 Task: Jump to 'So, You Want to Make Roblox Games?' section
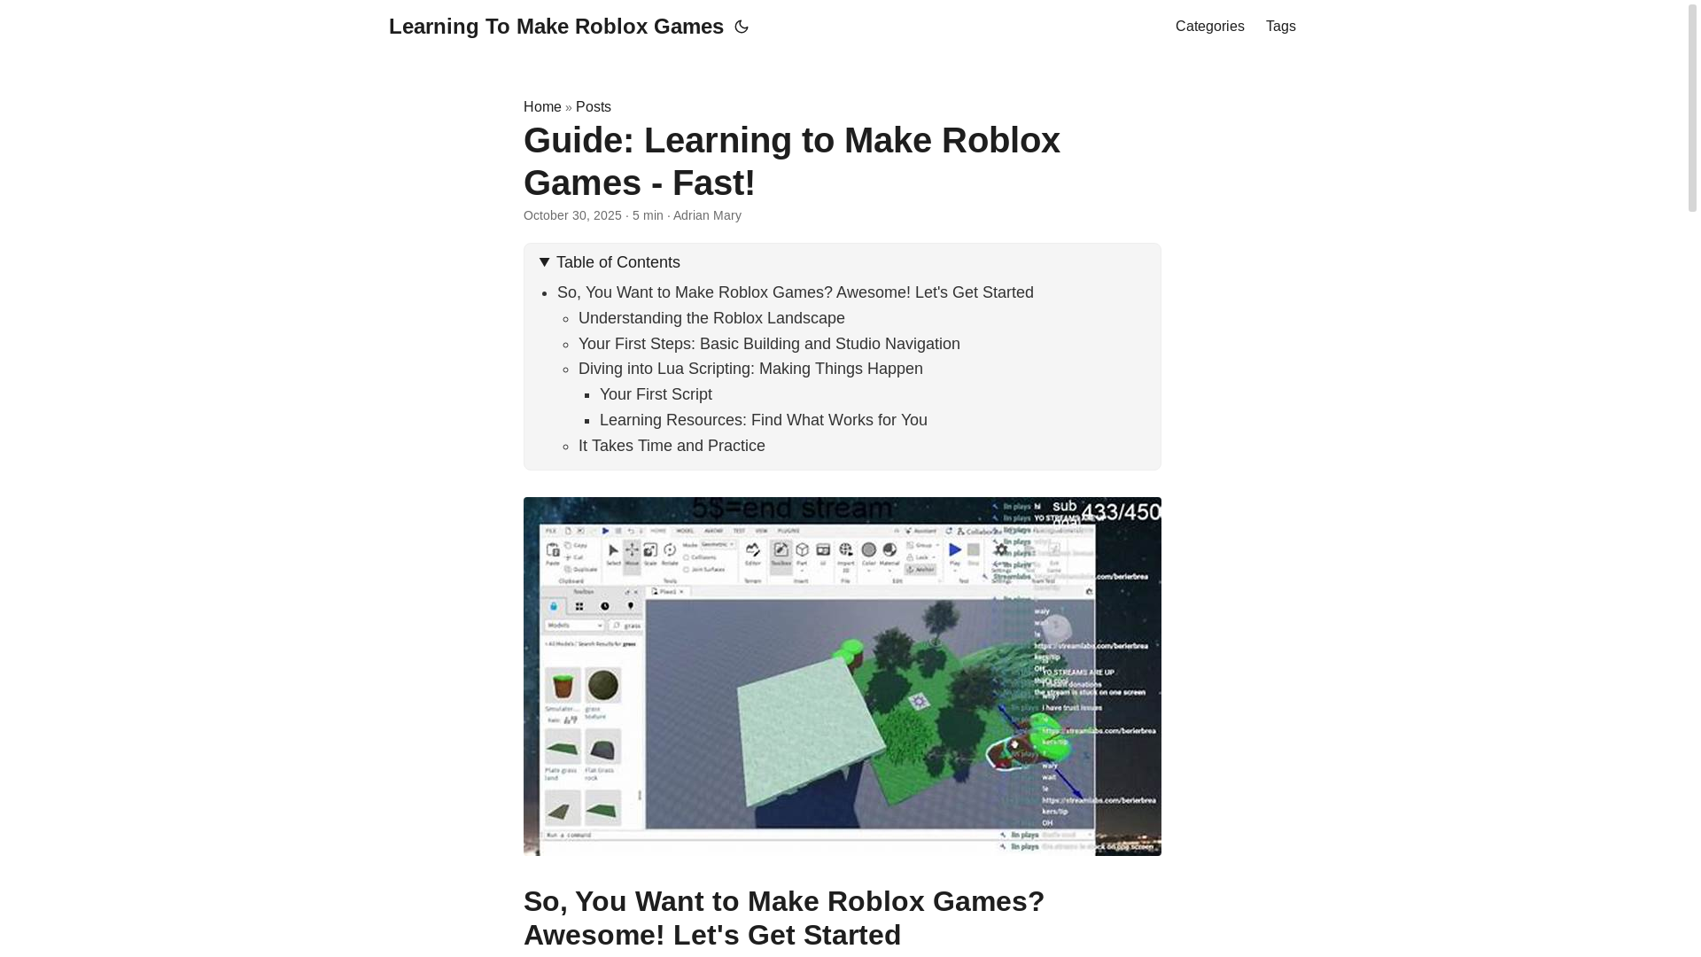click(795, 292)
